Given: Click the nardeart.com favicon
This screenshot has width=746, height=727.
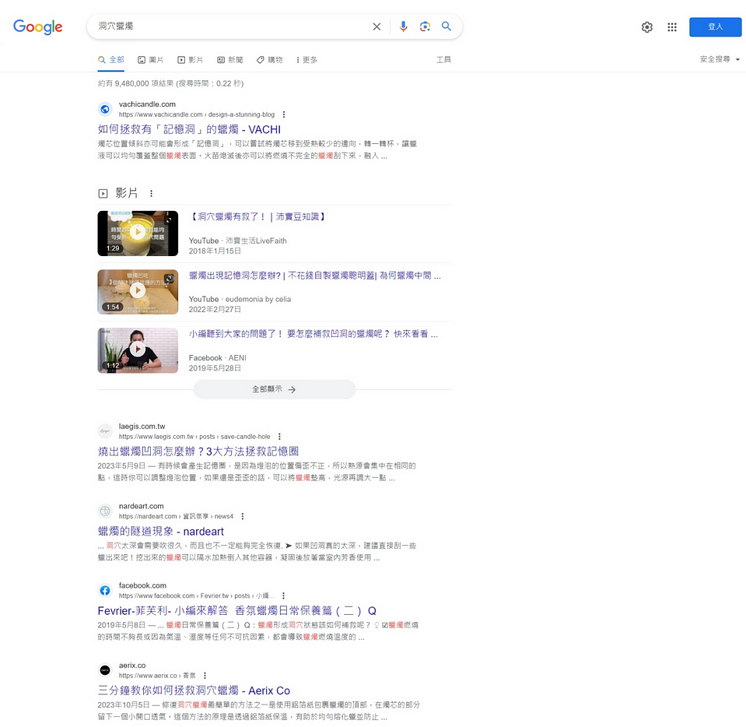Looking at the screenshot, I should pos(105,511).
